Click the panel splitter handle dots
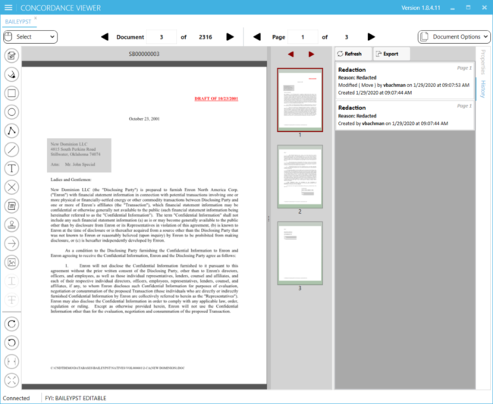 coord(268,218)
